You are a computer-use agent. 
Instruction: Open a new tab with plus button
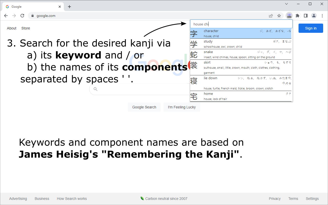[x=69, y=7]
